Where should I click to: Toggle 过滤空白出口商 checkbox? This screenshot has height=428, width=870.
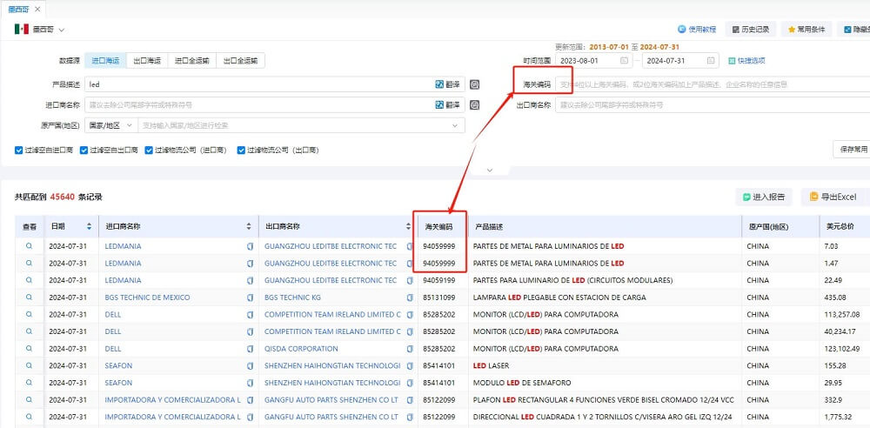click(x=84, y=150)
